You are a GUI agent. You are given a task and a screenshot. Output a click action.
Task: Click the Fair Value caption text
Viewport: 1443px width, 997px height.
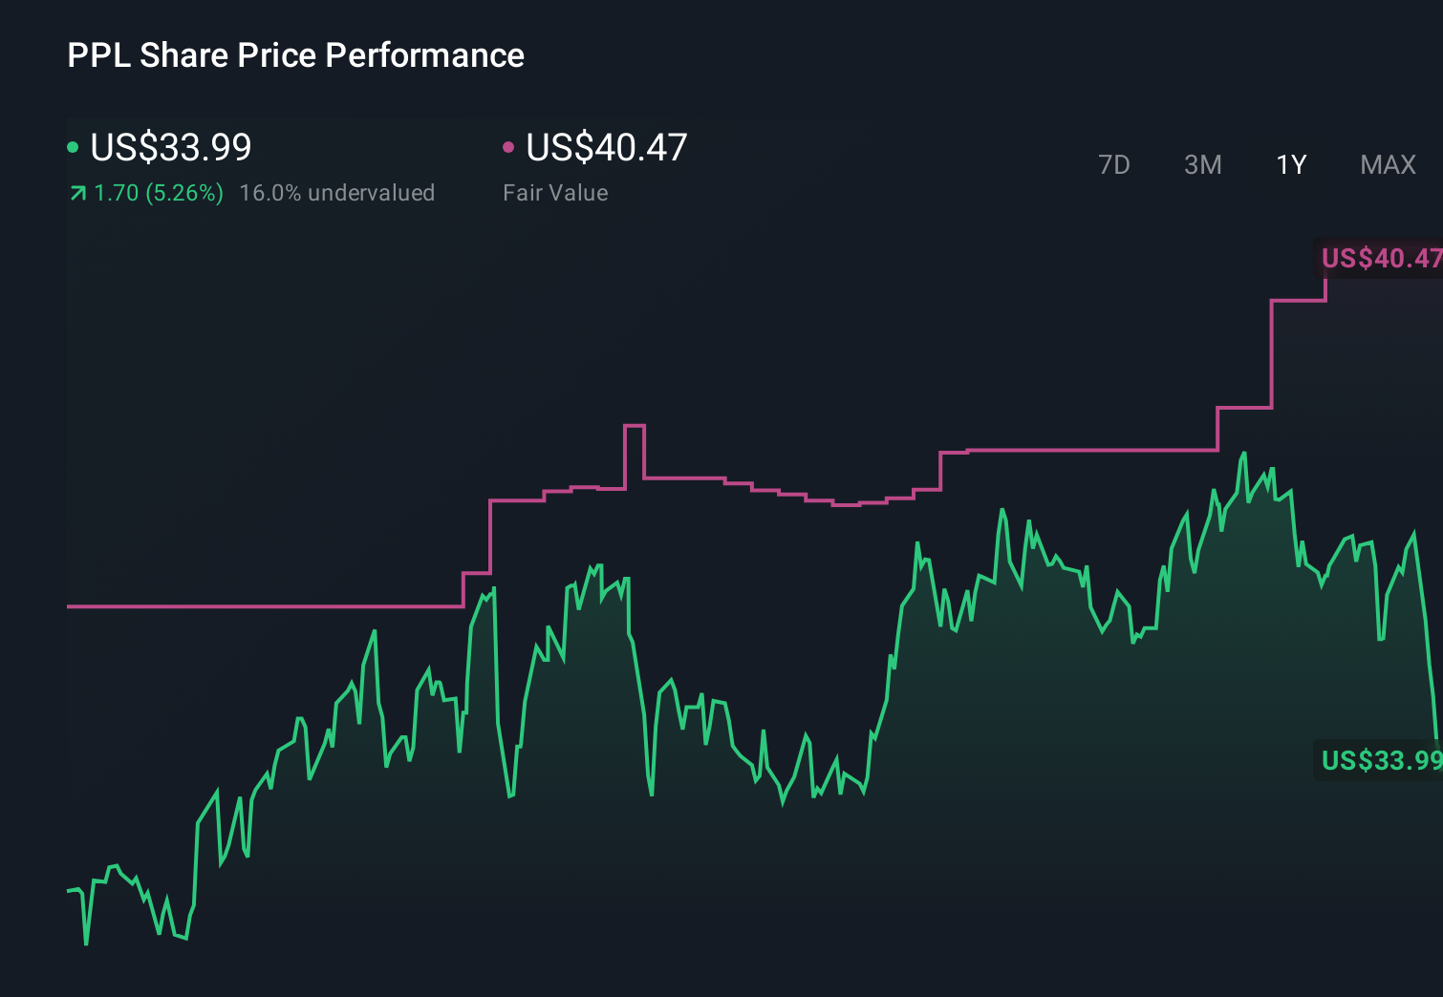pyautogui.click(x=554, y=192)
